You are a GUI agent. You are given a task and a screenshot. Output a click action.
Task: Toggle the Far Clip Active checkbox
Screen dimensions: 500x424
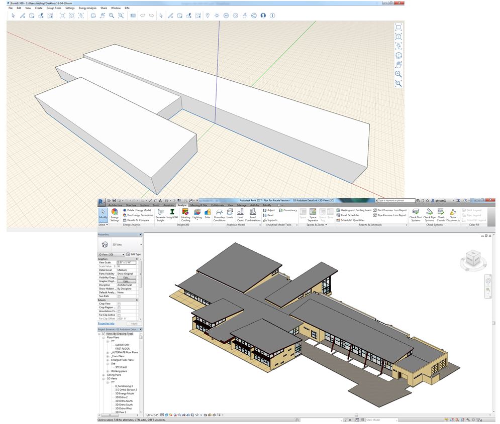tap(119, 315)
